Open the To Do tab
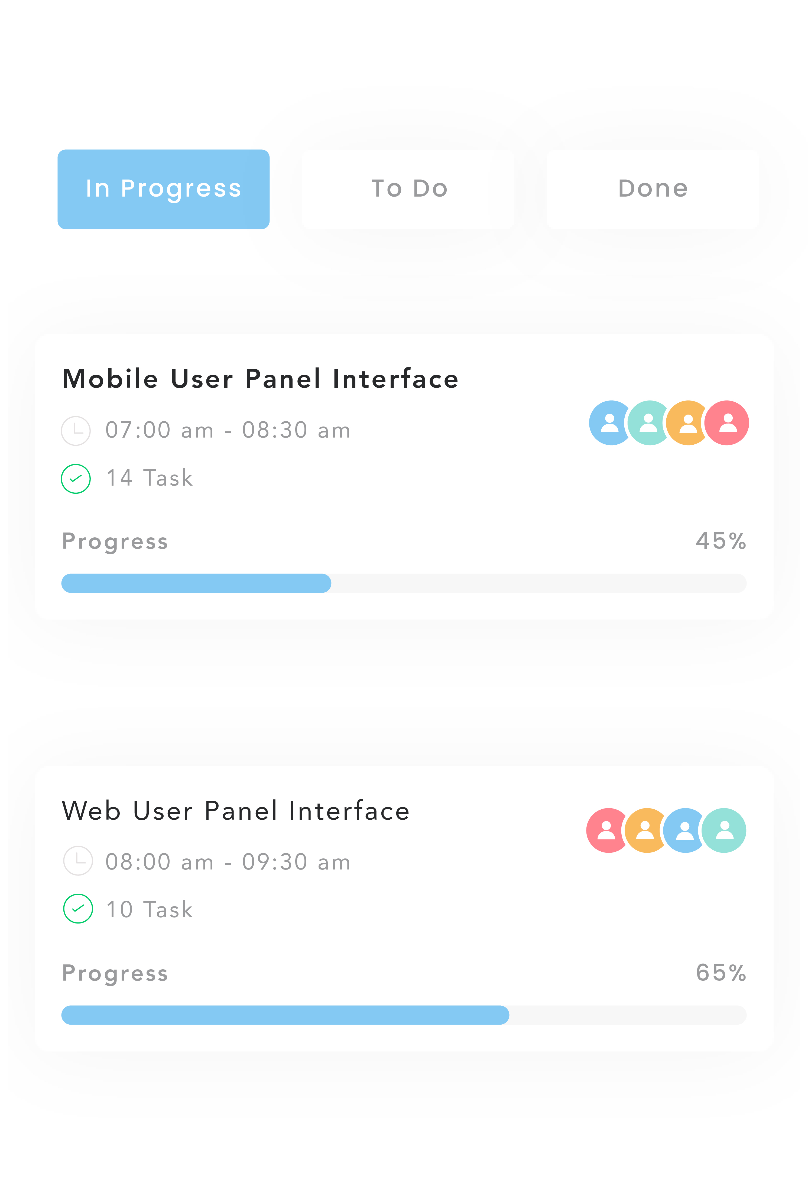The width and height of the screenshot is (808, 1193). click(408, 189)
